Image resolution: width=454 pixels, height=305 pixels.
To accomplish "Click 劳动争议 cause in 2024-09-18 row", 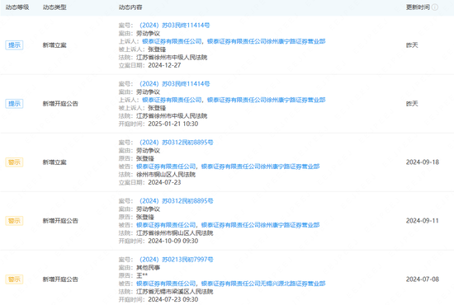I will tap(149, 151).
